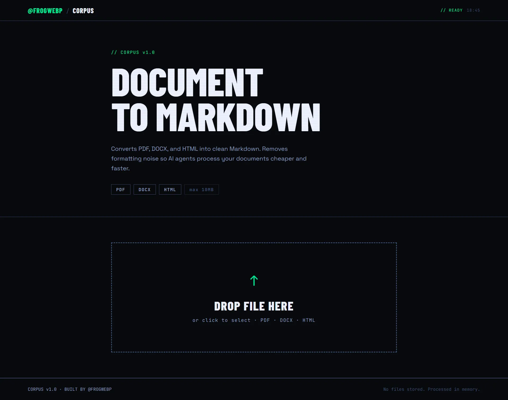Click the footer 'CORPUS v1.0 · BUILT BY @FROGWEBP' text

(x=70, y=389)
